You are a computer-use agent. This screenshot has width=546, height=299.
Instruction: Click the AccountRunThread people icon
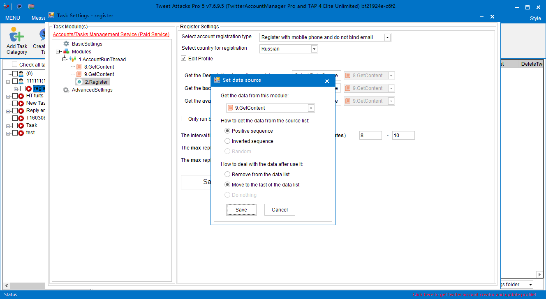pos(73,59)
